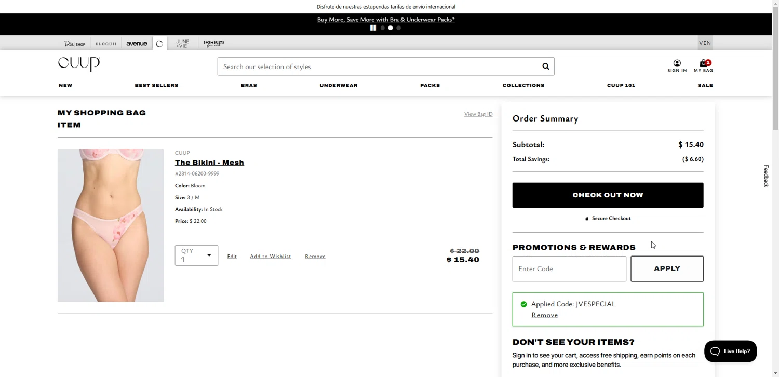Image resolution: width=779 pixels, height=377 pixels.
Task: Click Check Out Now button
Action: 608,195
